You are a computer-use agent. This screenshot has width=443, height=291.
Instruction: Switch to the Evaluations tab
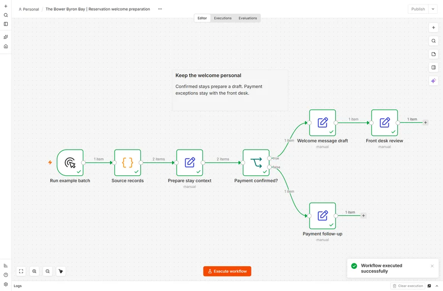point(248,18)
